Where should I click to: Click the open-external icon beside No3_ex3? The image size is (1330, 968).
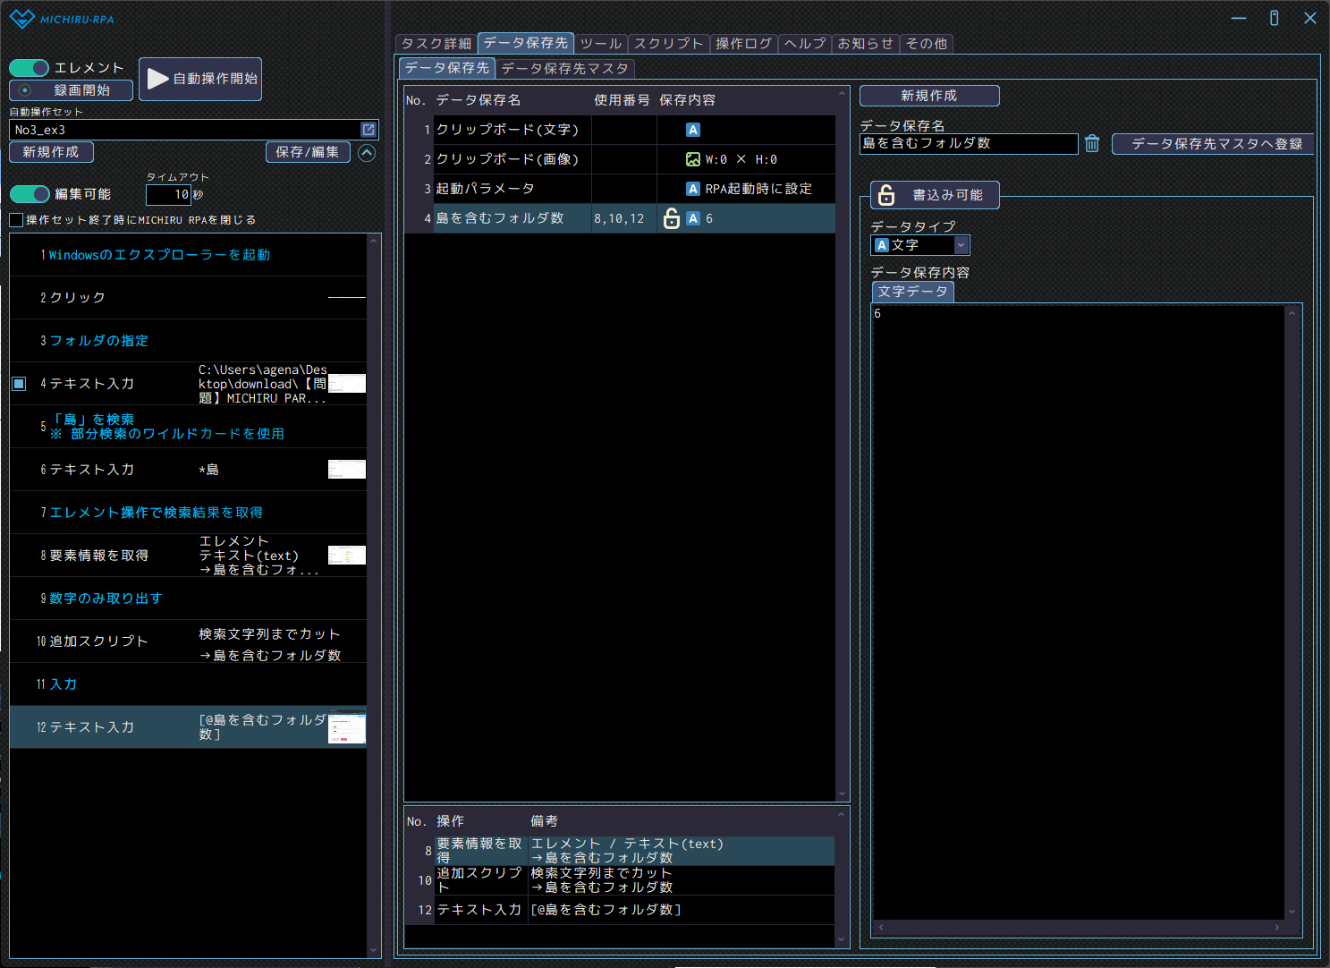[x=368, y=130]
